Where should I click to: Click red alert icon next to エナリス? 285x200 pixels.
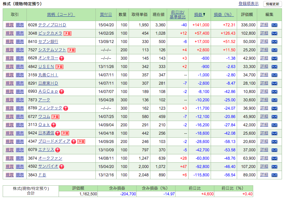click(58, 150)
